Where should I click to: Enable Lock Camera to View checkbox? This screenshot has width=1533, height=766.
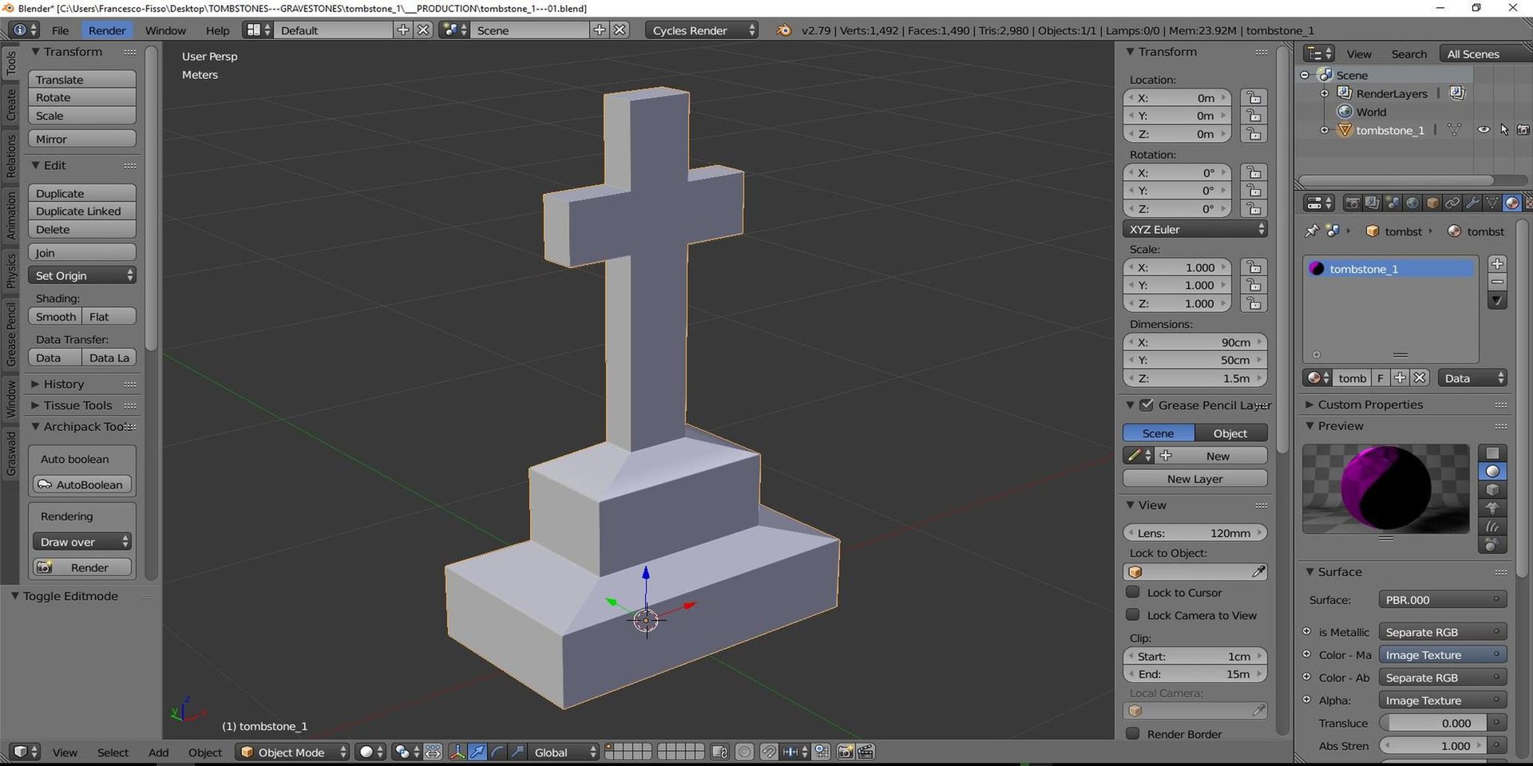coord(1132,614)
